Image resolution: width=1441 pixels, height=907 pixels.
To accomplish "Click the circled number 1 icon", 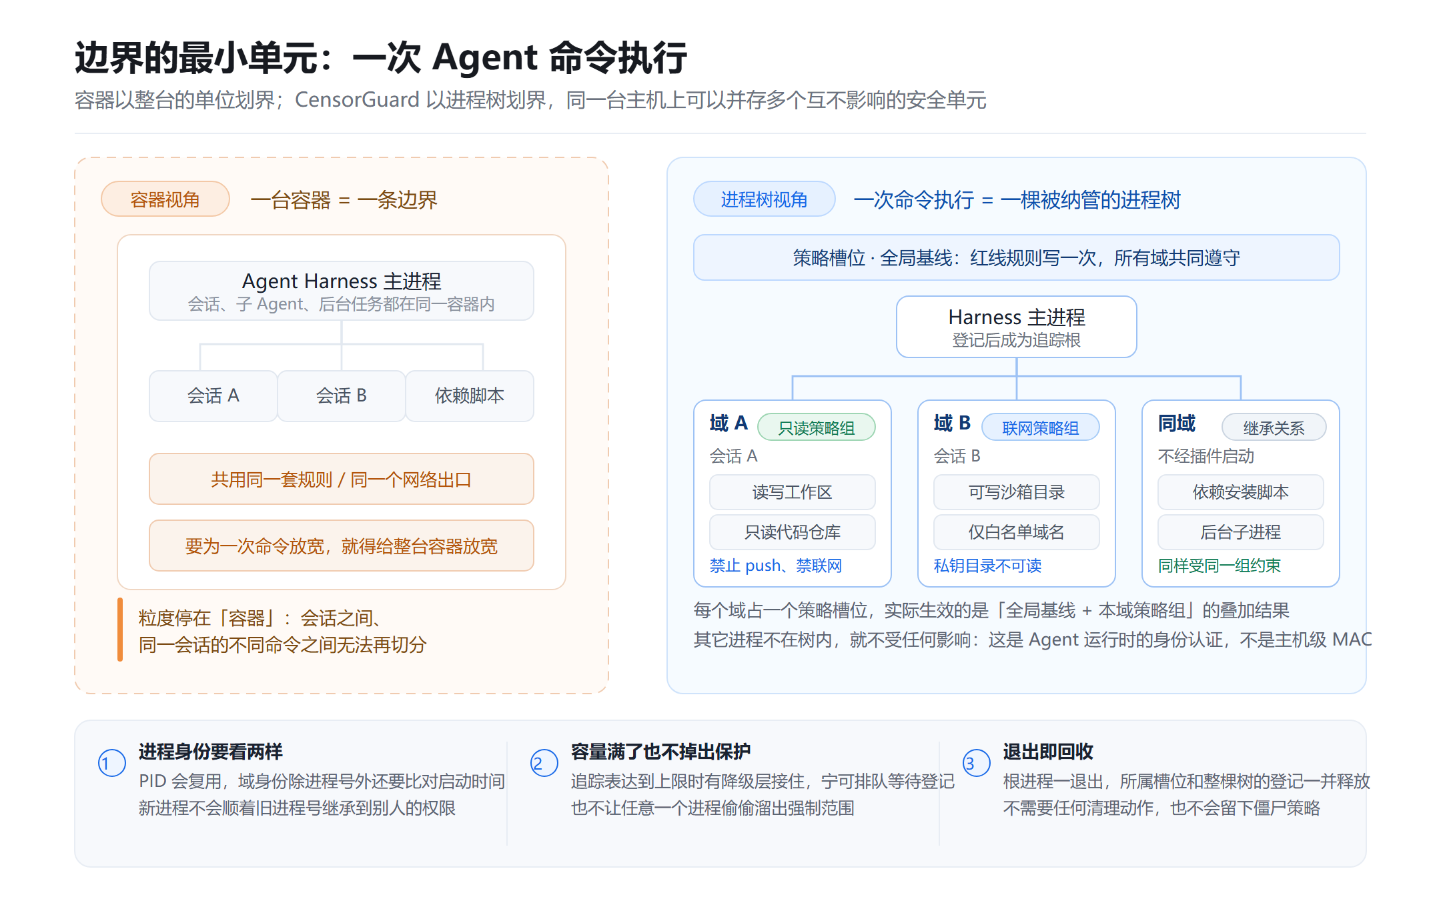I will click(112, 763).
